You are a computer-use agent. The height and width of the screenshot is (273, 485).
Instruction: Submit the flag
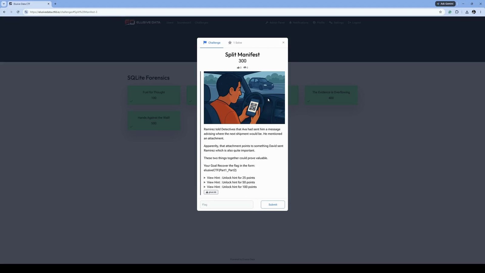click(273, 204)
